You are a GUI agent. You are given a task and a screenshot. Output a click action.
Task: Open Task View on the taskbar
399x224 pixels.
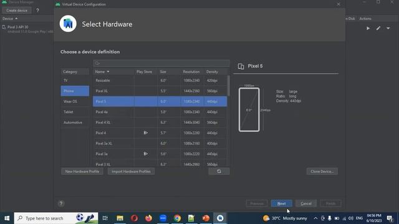tap(105, 218)
